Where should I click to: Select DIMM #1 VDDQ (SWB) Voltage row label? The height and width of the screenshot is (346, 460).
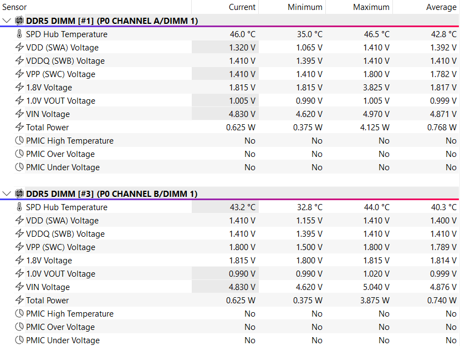click(x=65, y=61)
